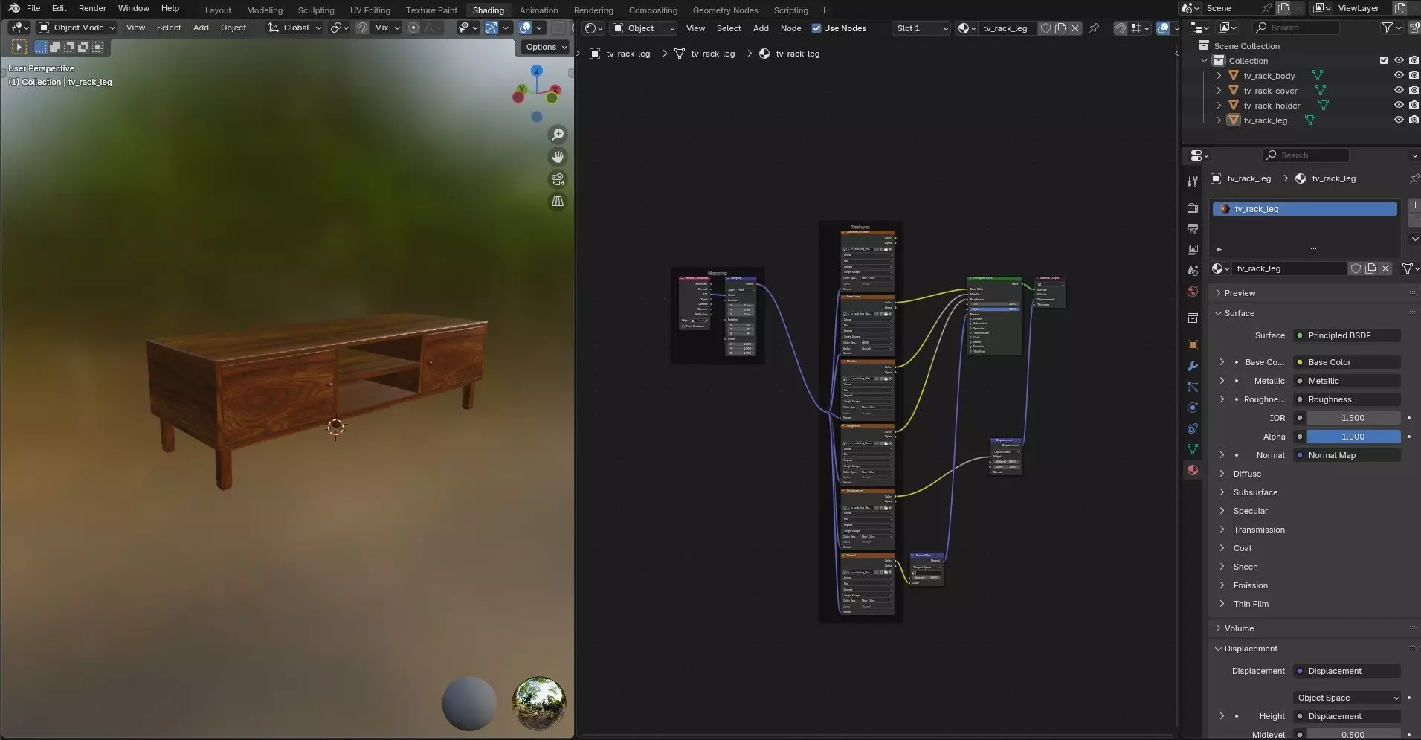Screen dimensions: 1421x740
Task: Expand the Subsurface section
Action: pos(1255,492)
